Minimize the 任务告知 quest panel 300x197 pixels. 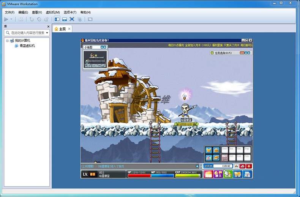pos(246,53)
